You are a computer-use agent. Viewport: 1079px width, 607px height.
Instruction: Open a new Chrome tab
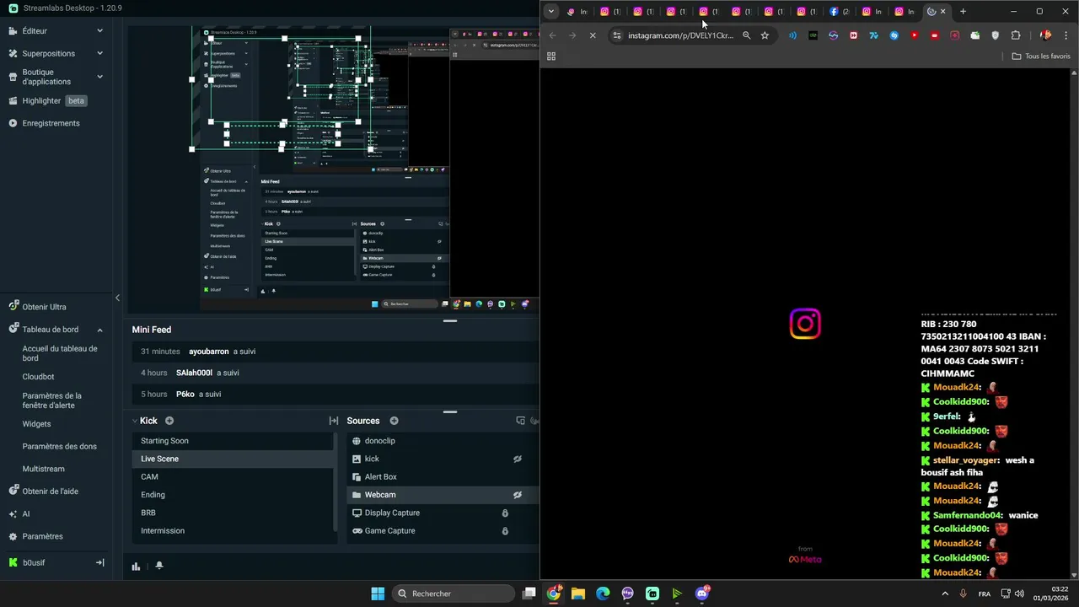pyautogui.click(x=963, y=12)
